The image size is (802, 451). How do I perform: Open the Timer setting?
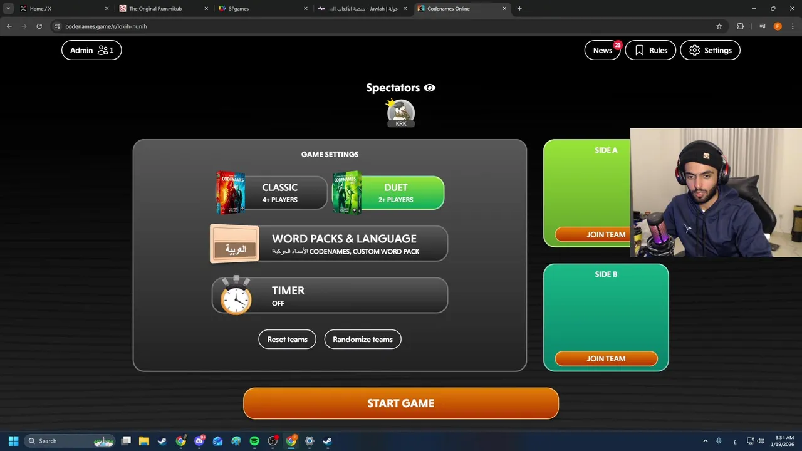(x=330, y=295)
